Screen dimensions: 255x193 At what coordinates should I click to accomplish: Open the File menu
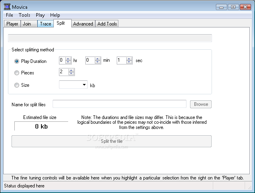tap(10, 15)
